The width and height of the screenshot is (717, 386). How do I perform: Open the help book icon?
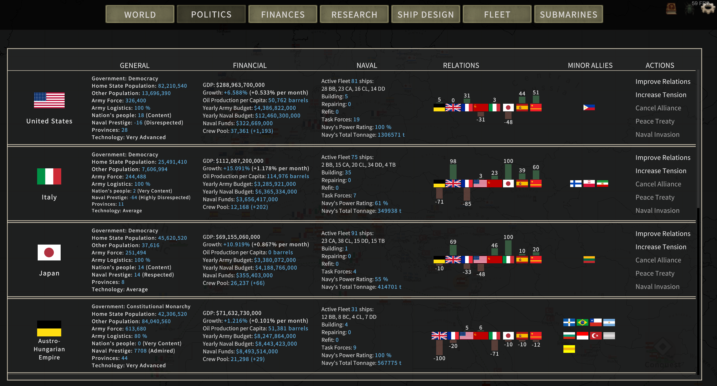(671, 9)
